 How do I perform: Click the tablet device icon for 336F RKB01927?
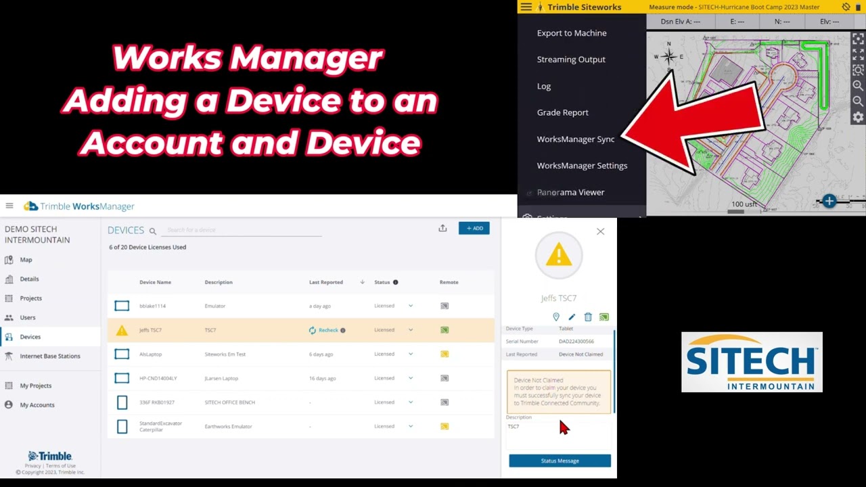[122, 402]
